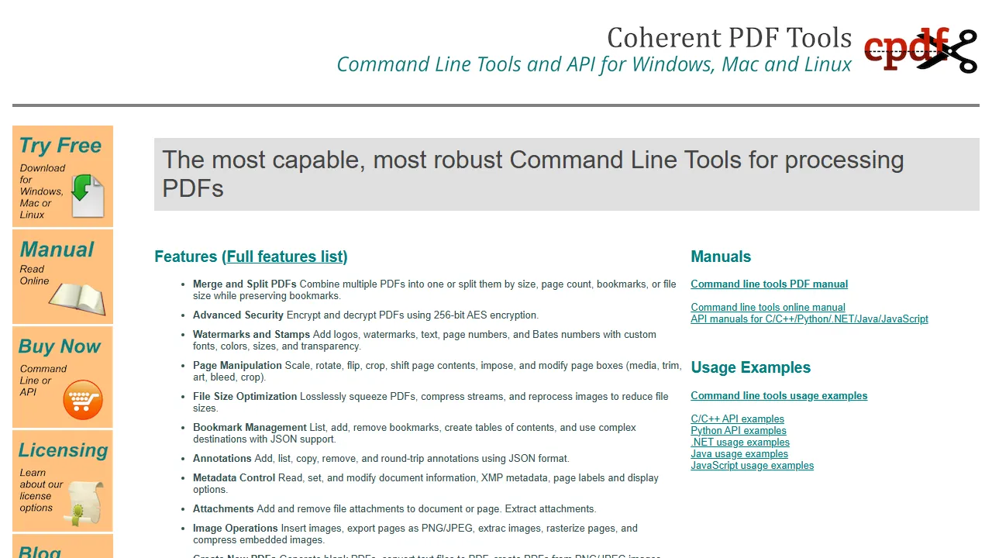Open the Full features list link
This screenshot has width=992, height=558.
point(285,257)
